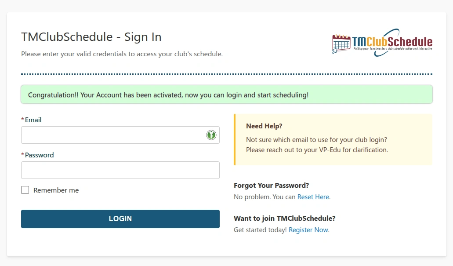Click the TMClubSchedule logo text
The width and height of the screenshot is (453, 266).
point(392,42)
